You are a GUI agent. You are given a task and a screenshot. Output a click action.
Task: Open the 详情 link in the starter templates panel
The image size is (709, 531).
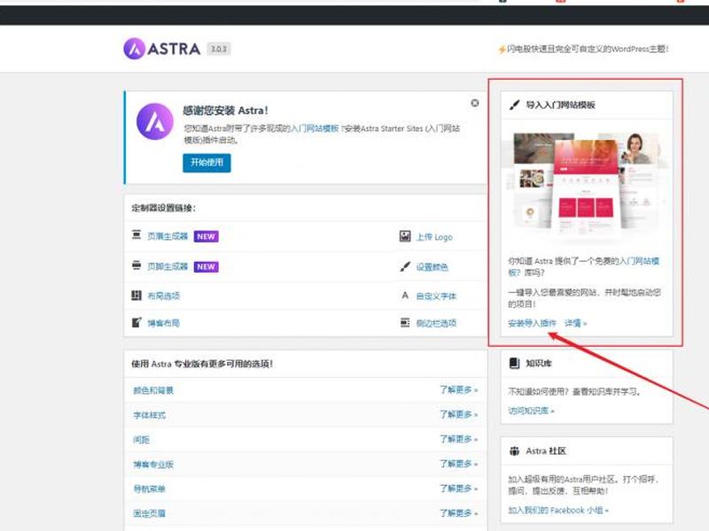click(x=575, y=323)
